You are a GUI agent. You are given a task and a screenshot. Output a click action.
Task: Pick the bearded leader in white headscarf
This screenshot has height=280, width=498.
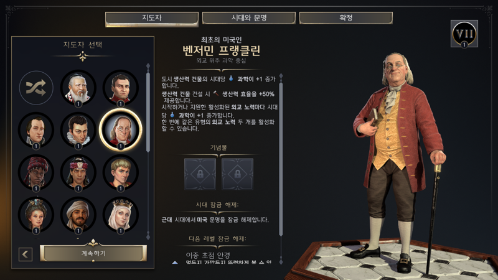point(78,215)
